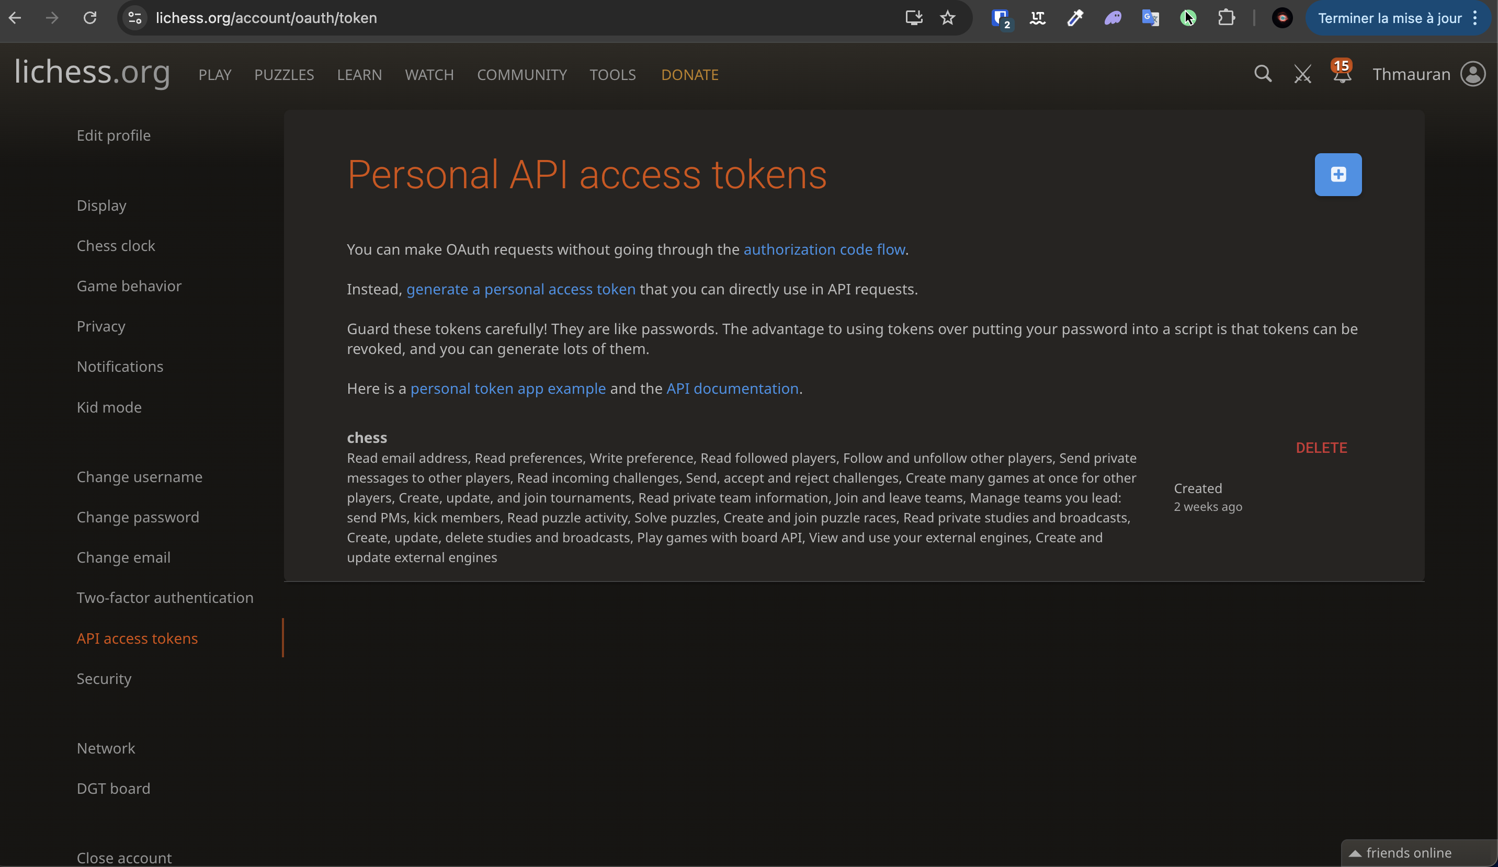Switch to the COMMUNITY menu
Screen dimensions: 1498x867
click(x=522, y=74)
